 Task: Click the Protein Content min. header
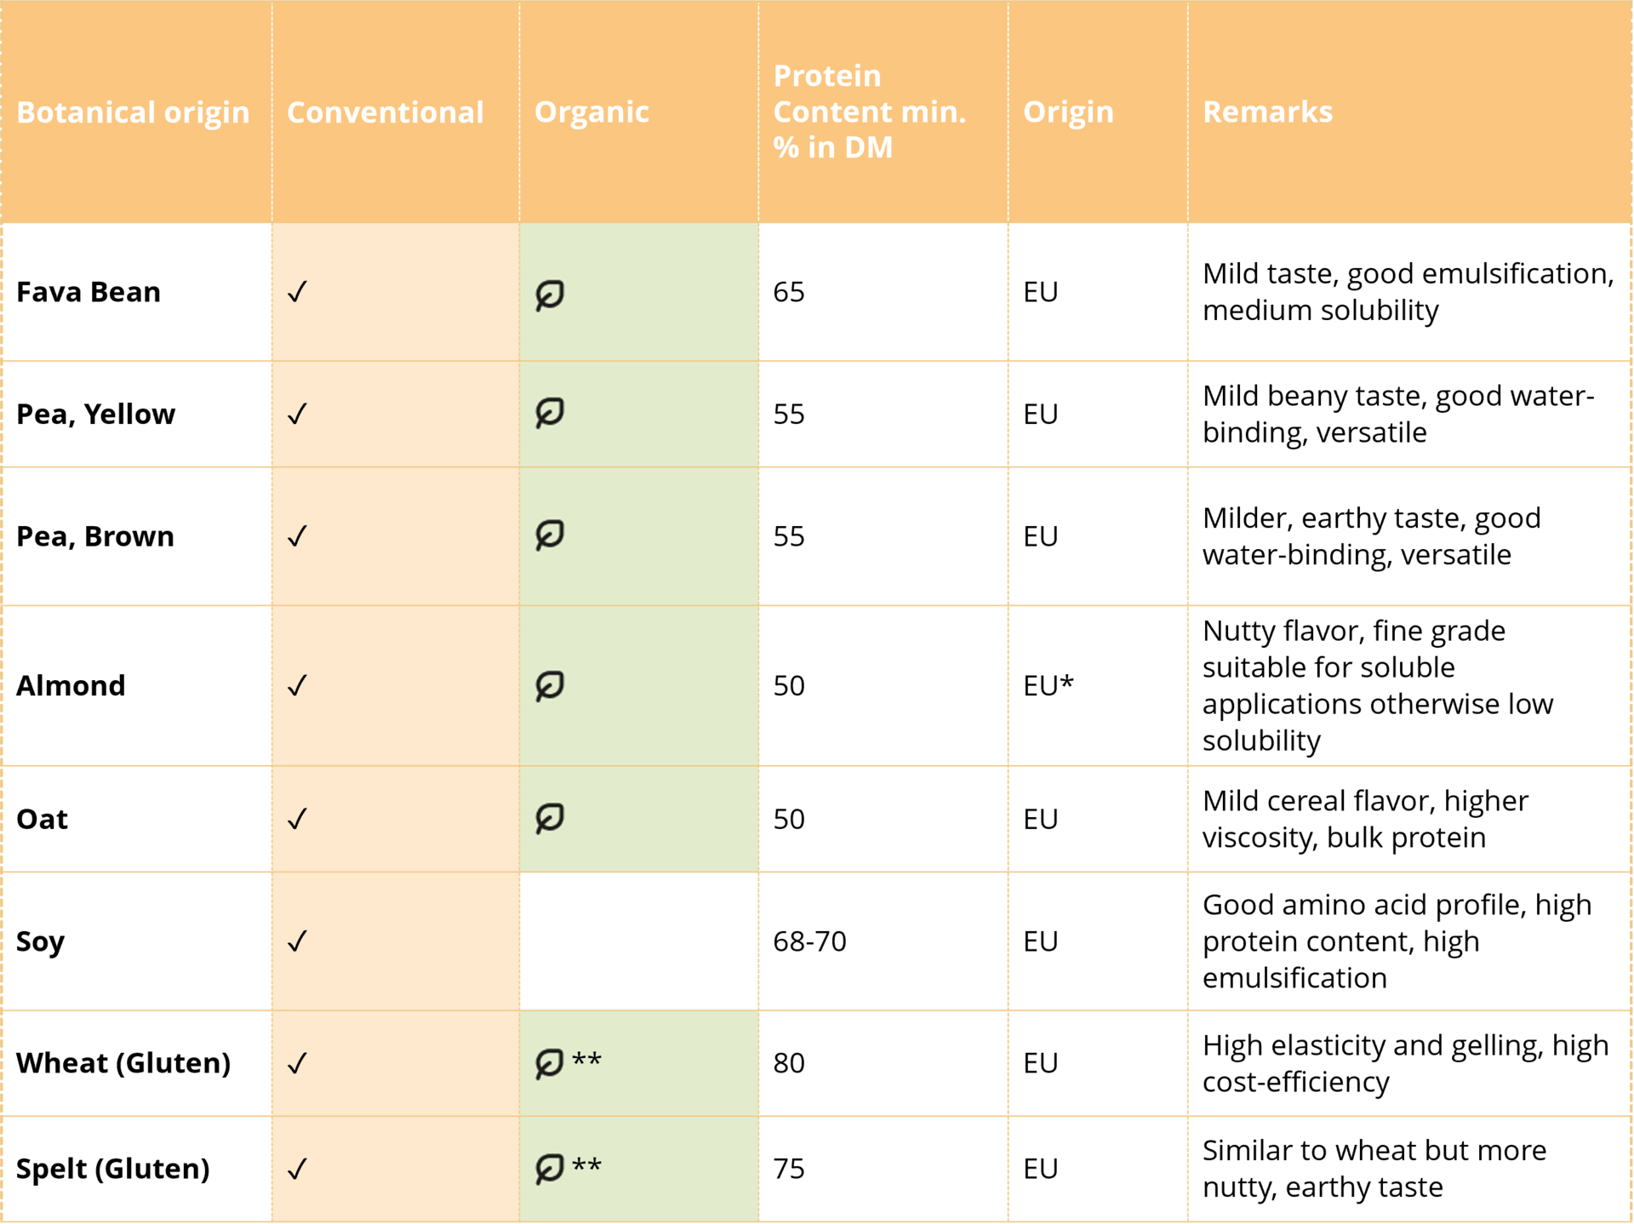point(869,112)
